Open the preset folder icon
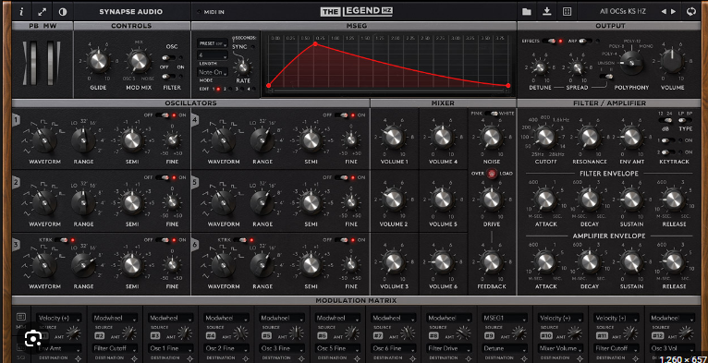The width and height of the screenshot is (708, 363). pyautogui.click(x=527, y=12)
